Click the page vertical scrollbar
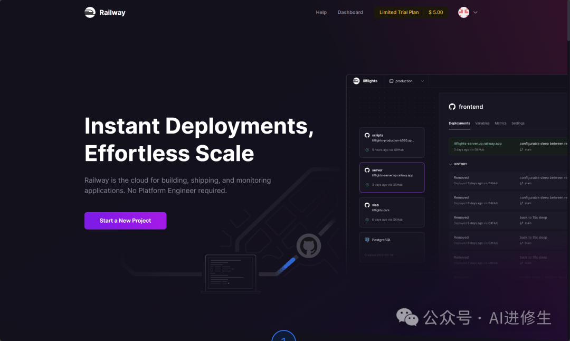 coord(568,20)
